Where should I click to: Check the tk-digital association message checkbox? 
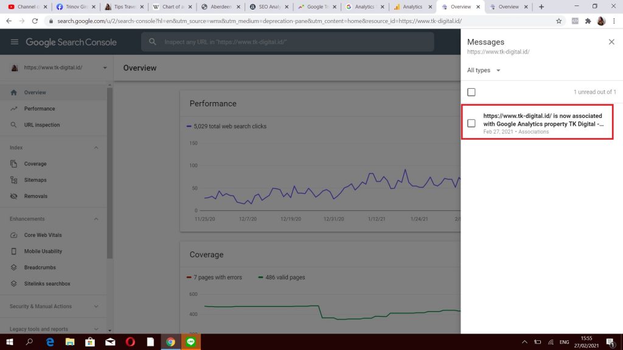pyautogui.click(x=472, y=123)
